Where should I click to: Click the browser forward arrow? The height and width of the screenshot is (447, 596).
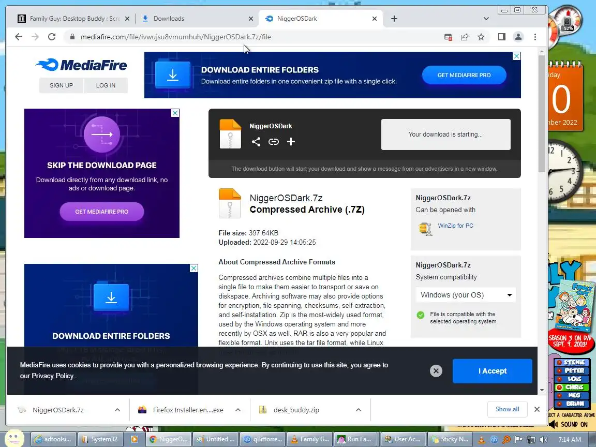point(35,37)
